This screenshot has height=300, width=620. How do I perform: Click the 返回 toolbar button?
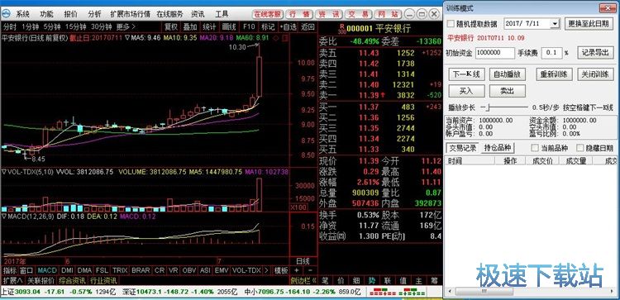(x=308, y=27)
